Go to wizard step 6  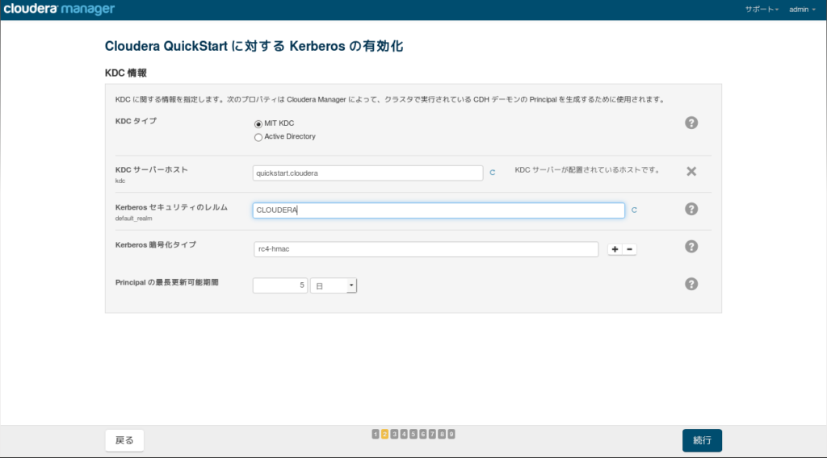point(422,434)
